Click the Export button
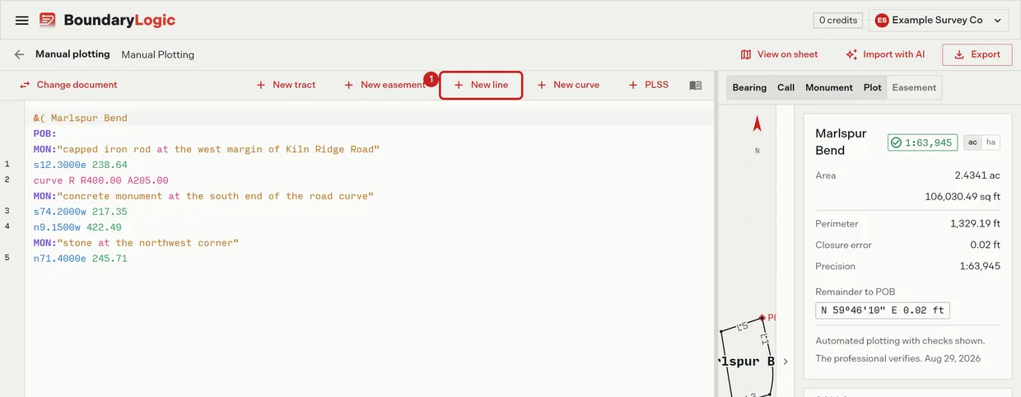The width and height of the screenshot is (1021, 397). 977,54
